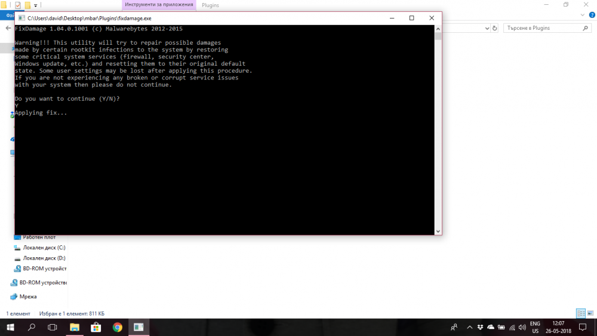Open People icon in system tray

(x=454, y=327)
